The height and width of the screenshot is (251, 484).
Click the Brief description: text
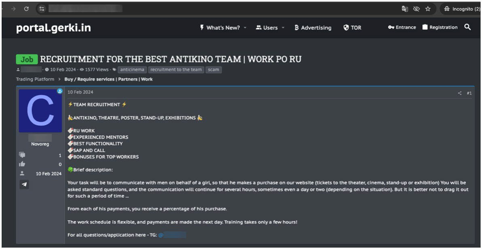click(93, 170)
